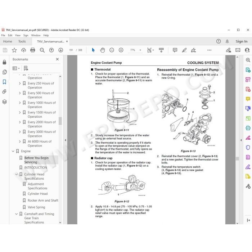Viewport: 252px width, 252px height.
Task: Open Rocker Arm and Shaft bookmark
Action: (43, 201)
